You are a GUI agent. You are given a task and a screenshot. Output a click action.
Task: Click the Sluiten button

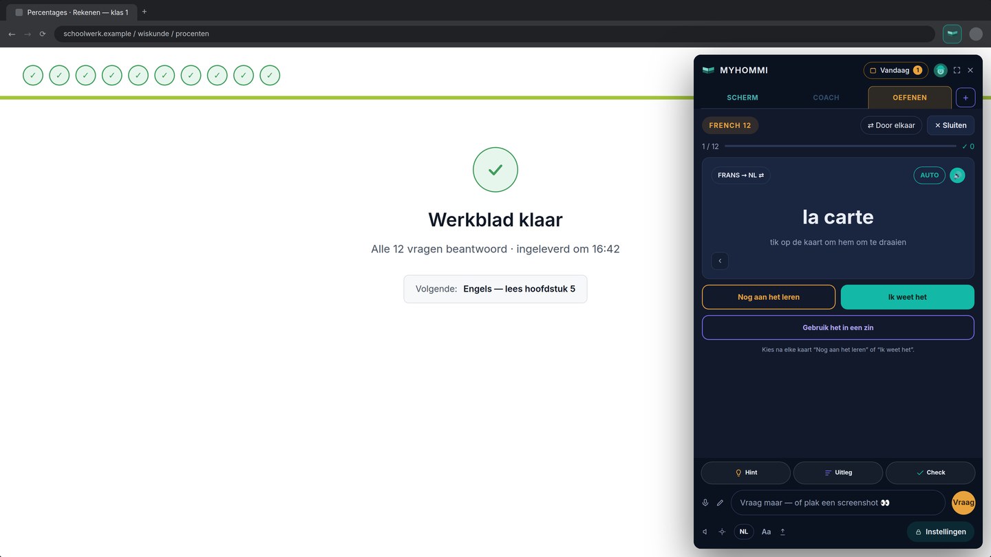tap(950, 125)
